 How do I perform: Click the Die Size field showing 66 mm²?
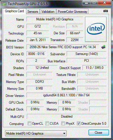75,33
